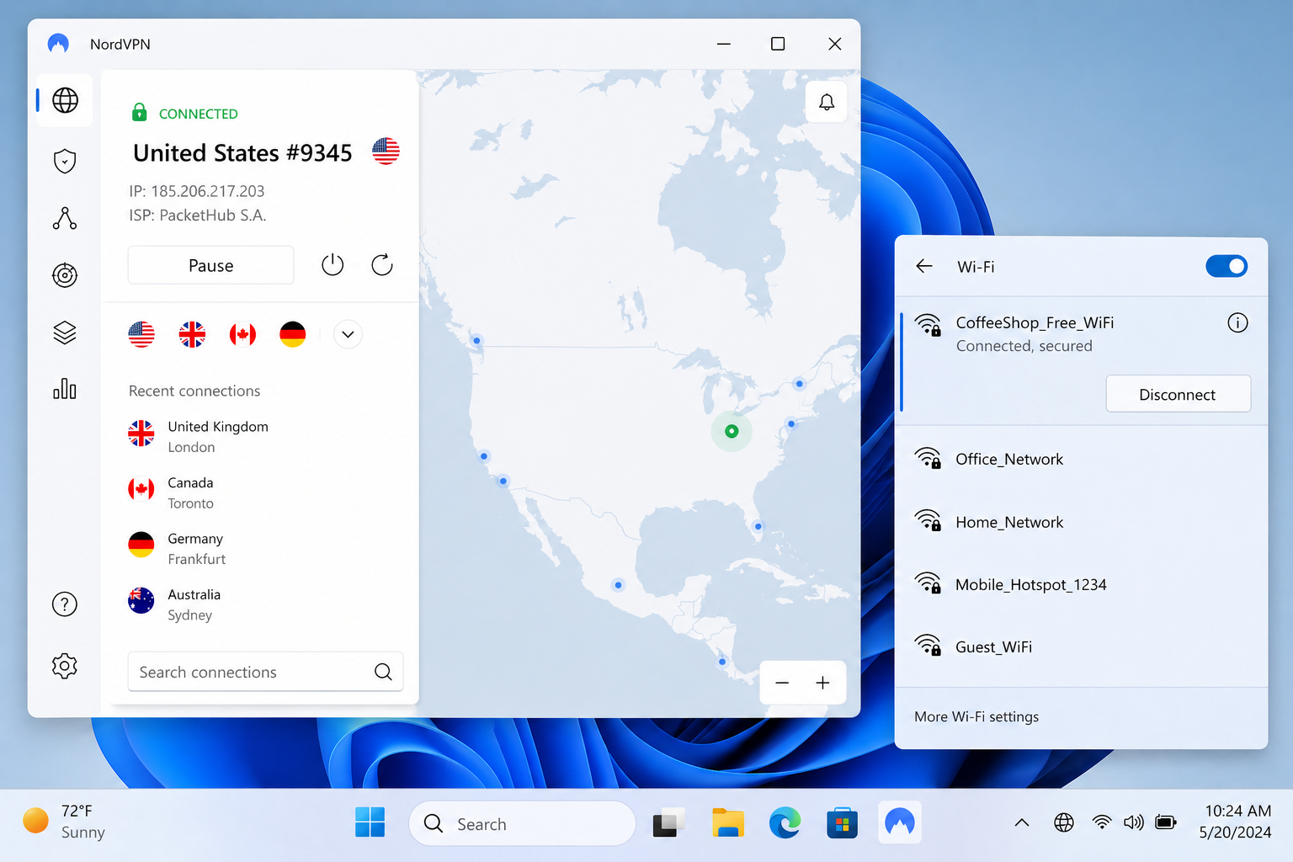This screenshot has width=1293, height=862.
Task: Show hidden icons in system tray
Action: [x=1021, y=822]
